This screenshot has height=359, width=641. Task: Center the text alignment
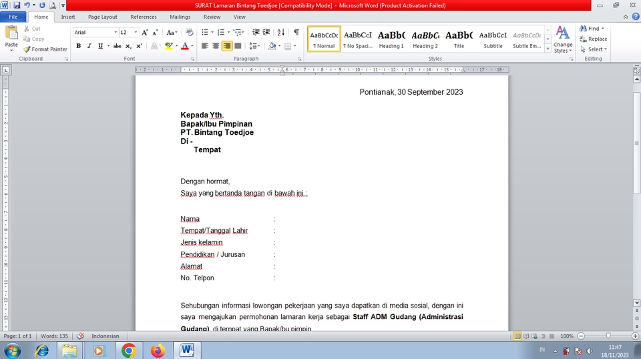(216, 46)
